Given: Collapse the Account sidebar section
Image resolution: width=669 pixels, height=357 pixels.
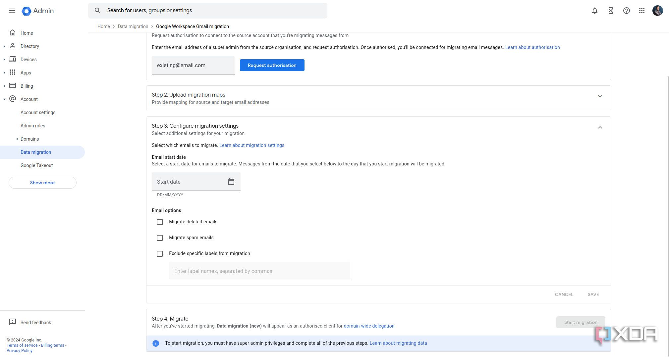Looking at the screenshot, I should click(x=4, y=99).
